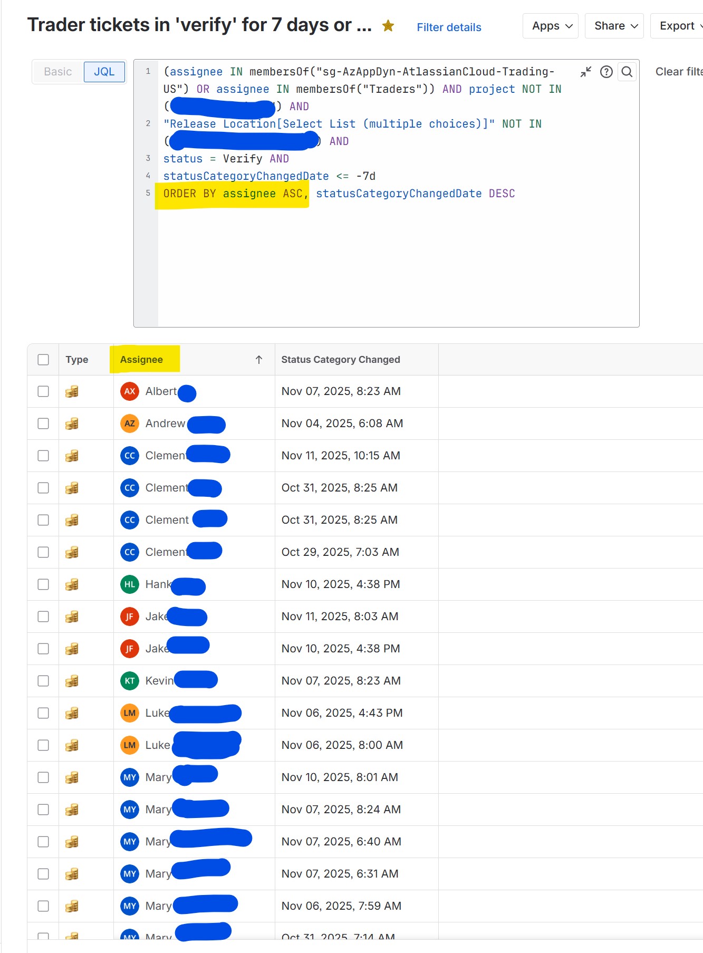
Task: Open the Filter details link
Action: pos(449,27)
